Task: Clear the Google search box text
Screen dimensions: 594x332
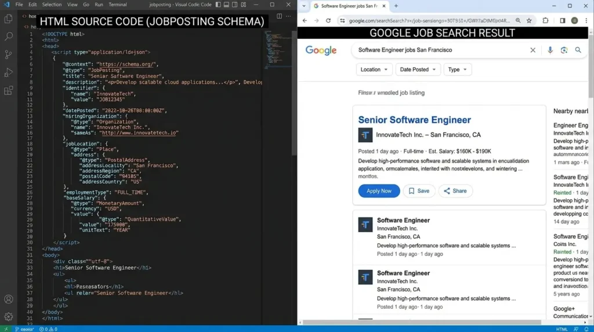Action: (533, 50)
